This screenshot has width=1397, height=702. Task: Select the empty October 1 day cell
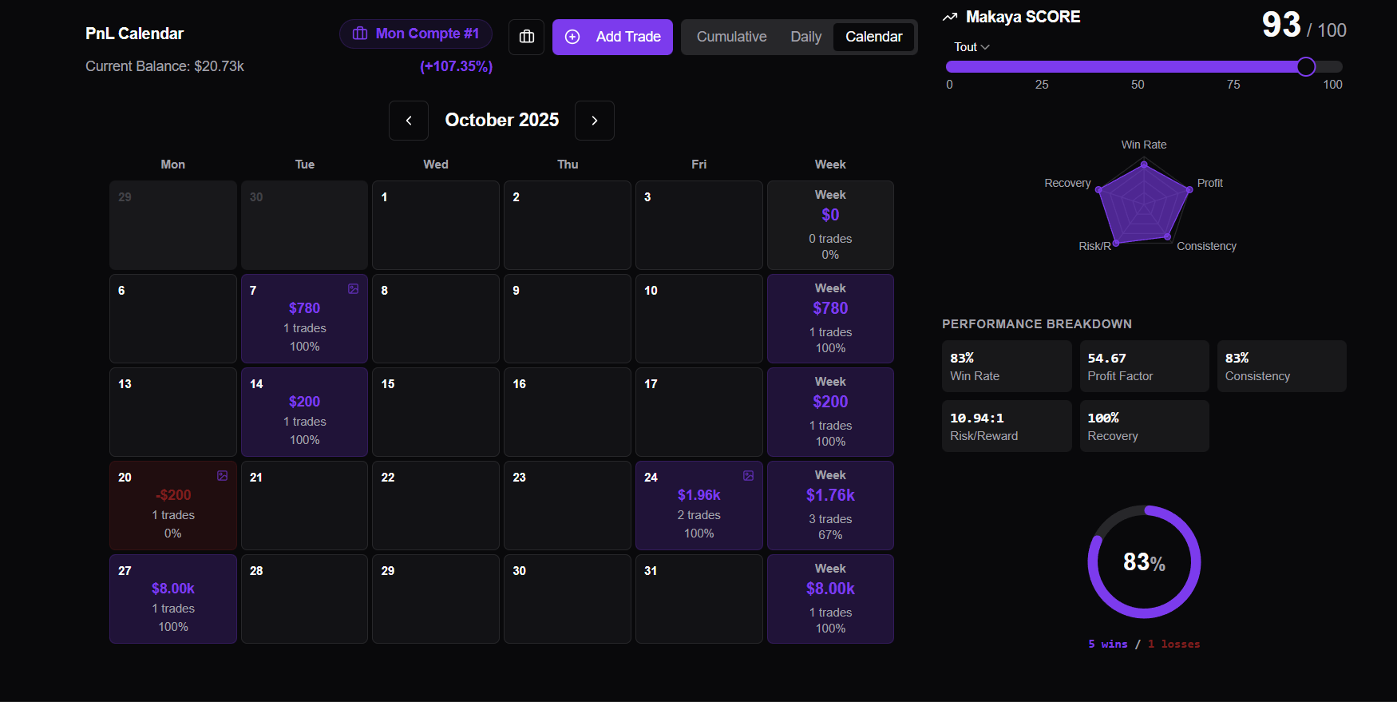pos(436,225)
